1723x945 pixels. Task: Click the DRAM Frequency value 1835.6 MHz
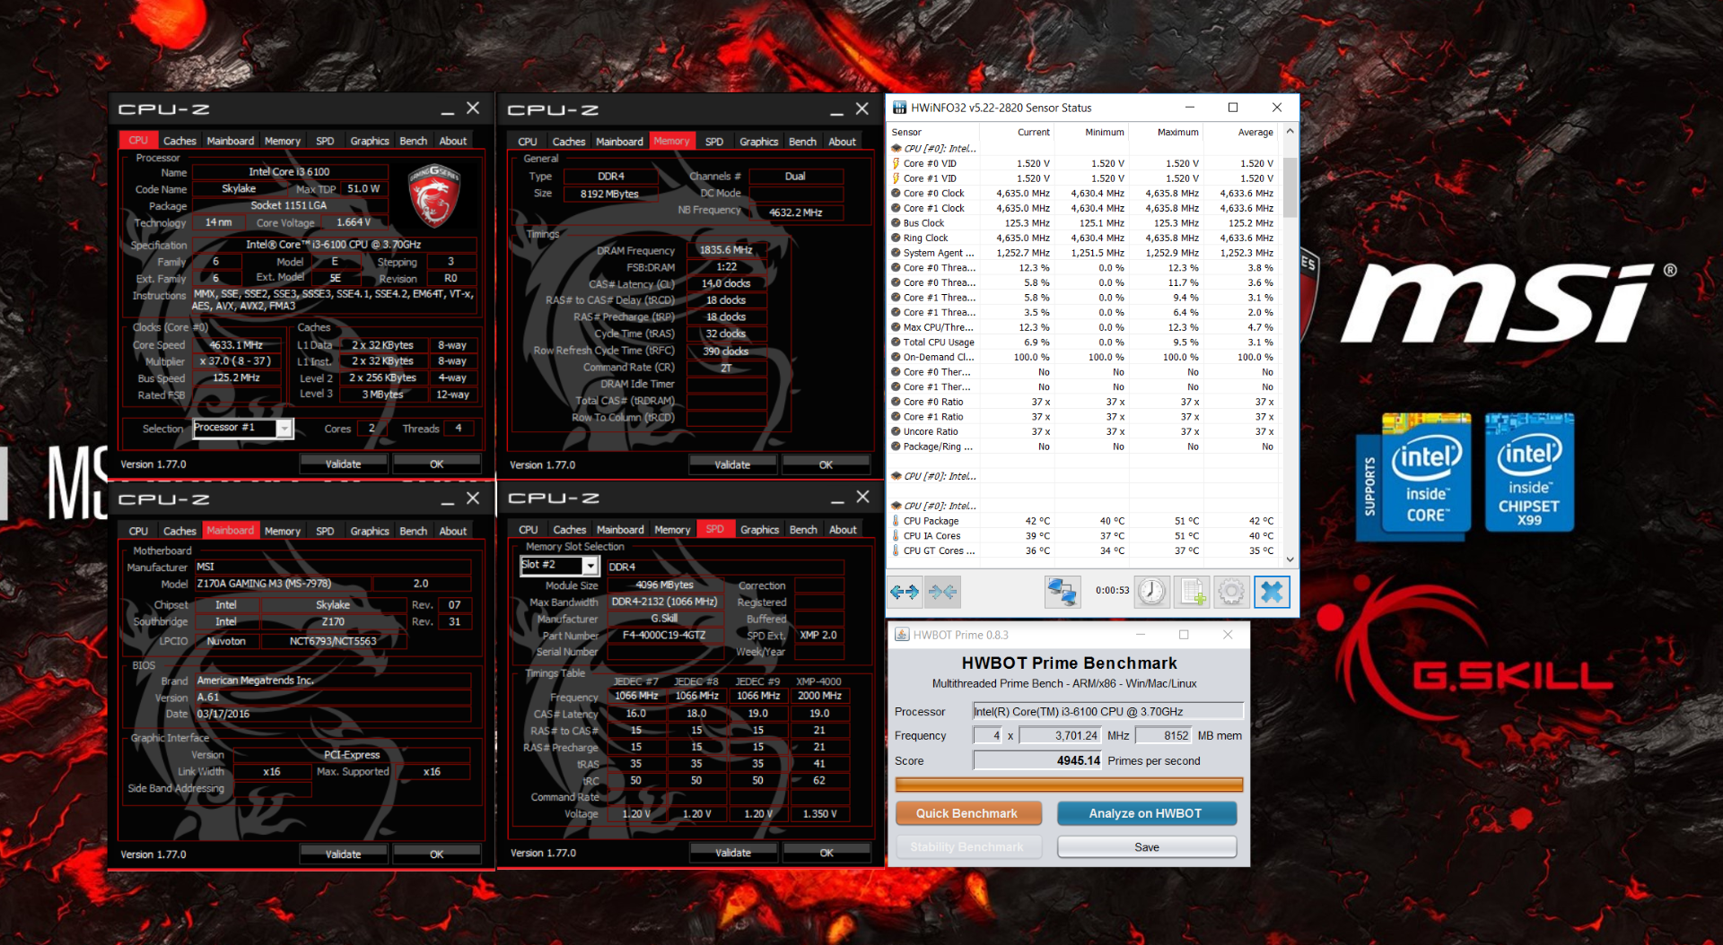727,250
